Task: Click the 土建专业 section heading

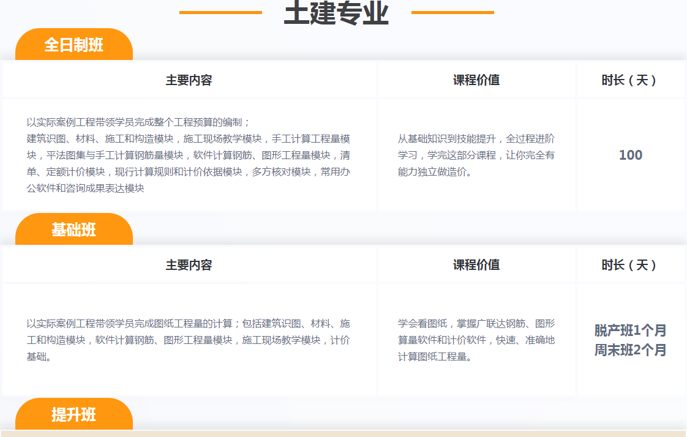Action: click(x=336, y=13)
